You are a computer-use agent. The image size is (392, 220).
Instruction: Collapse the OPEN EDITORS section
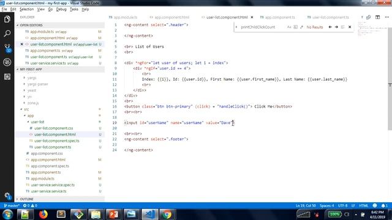point(60,25)
